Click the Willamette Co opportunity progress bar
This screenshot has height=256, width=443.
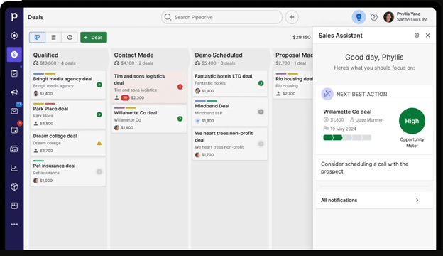click(x=347, y=138)
